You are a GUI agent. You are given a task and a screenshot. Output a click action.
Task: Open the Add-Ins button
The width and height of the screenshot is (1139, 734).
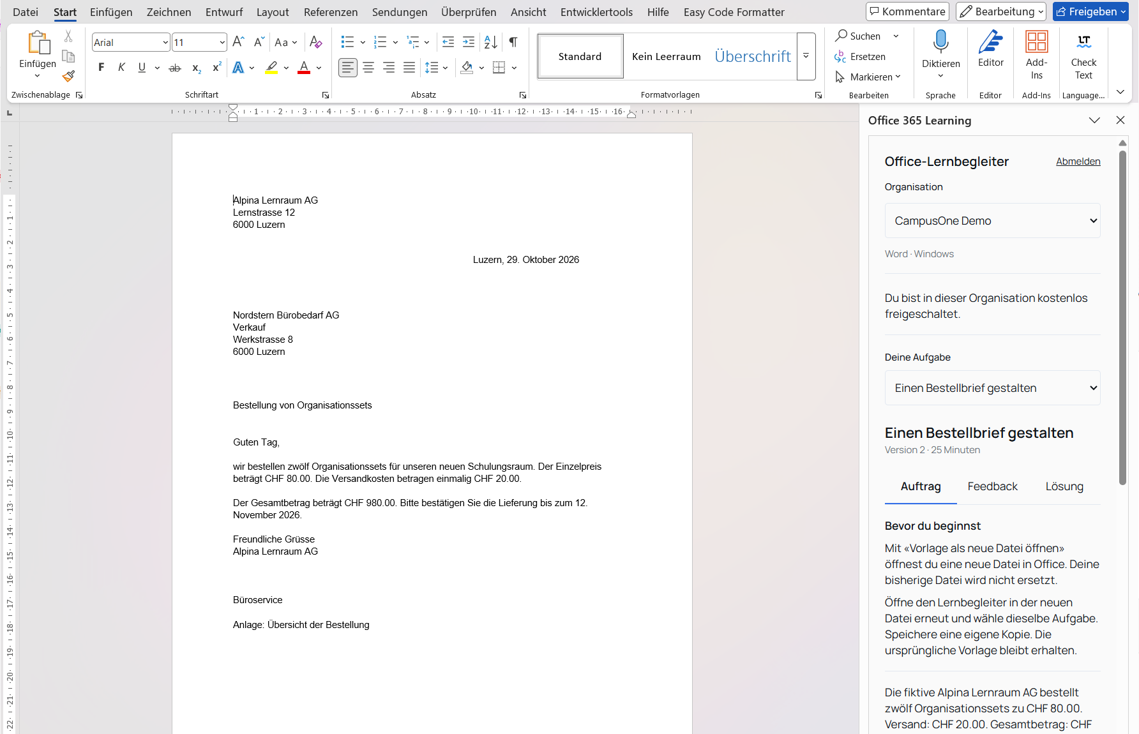point(1036,55)
